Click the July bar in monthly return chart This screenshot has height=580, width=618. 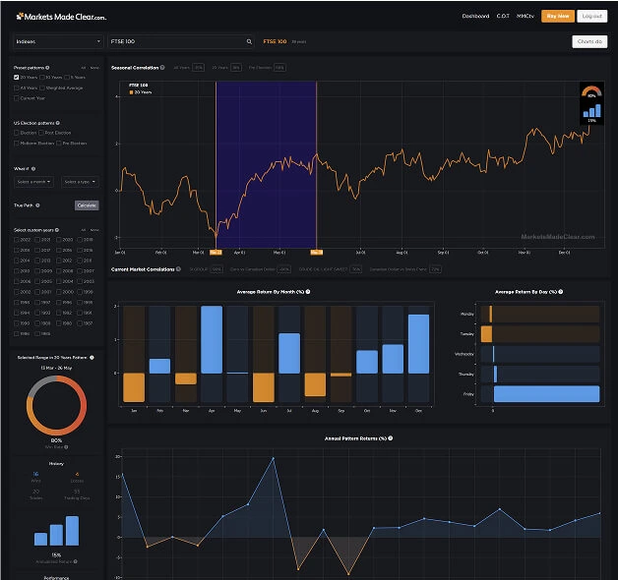click(x=289, y=353)
